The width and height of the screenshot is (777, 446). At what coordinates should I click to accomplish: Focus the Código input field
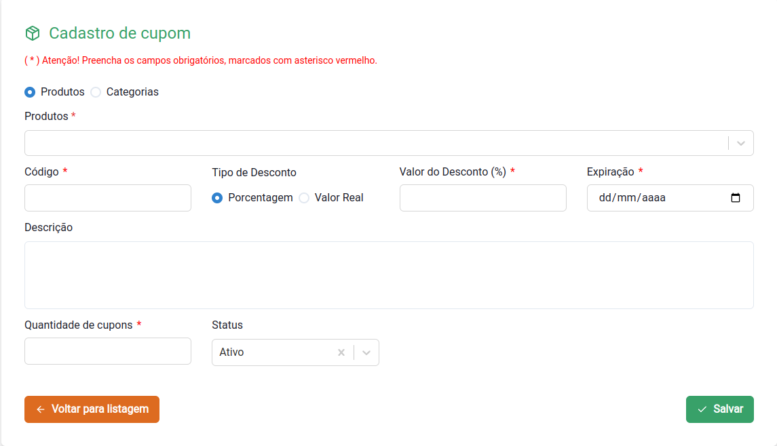(108, 198)
